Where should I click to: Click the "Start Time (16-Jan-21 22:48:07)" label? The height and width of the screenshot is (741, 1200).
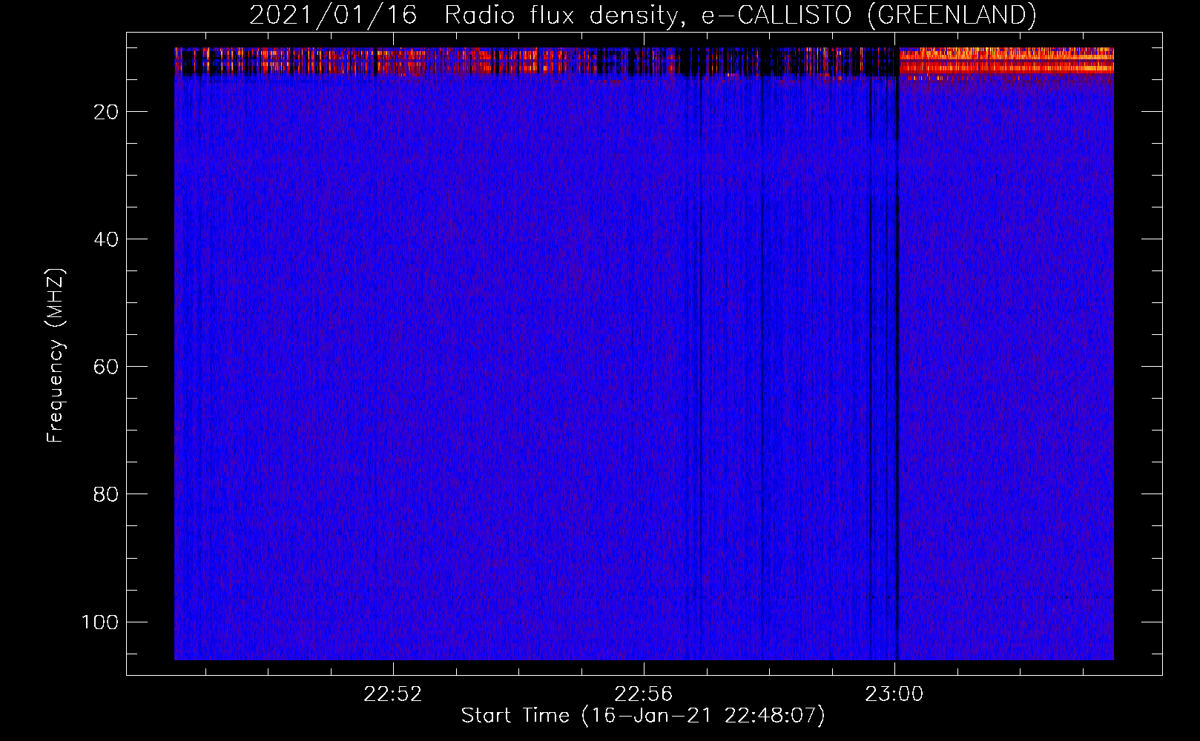click(x=643, y=716)
